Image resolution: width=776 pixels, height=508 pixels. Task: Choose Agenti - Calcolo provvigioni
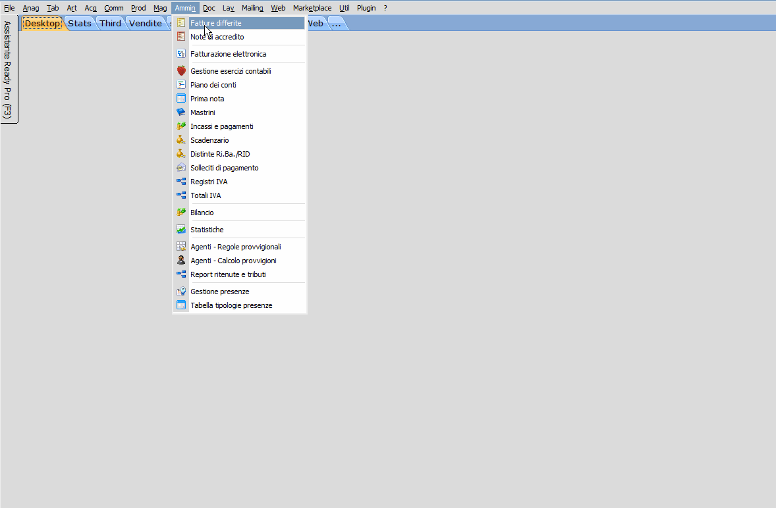240,261
